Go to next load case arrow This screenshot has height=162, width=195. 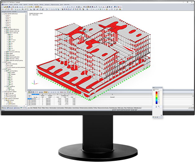click(66, 7)
